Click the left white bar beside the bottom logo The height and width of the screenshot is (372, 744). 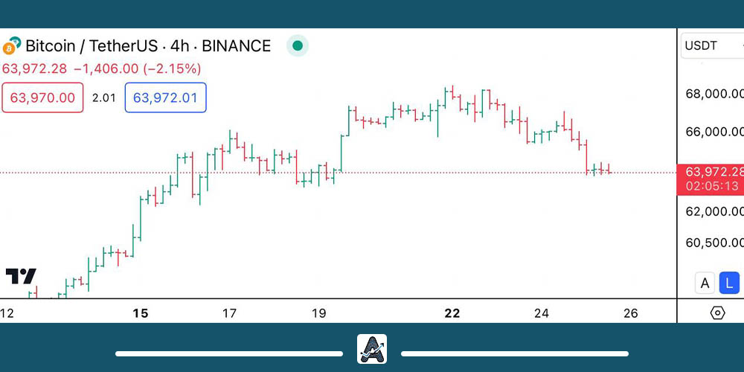point(228,353)
